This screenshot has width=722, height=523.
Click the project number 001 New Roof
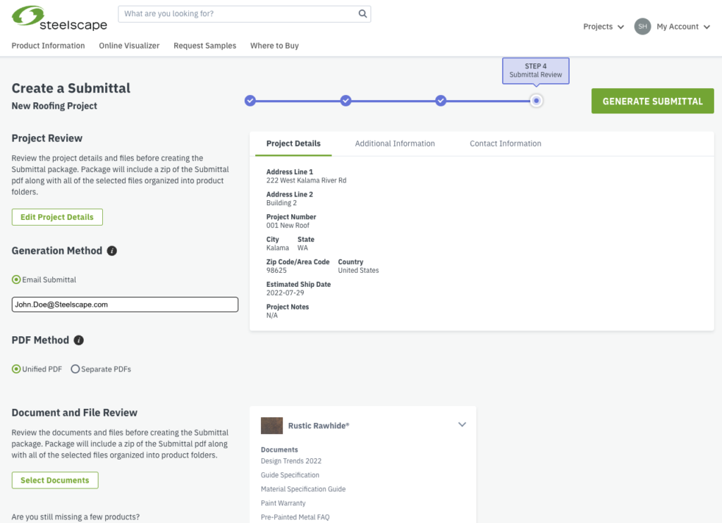(288, 226)
